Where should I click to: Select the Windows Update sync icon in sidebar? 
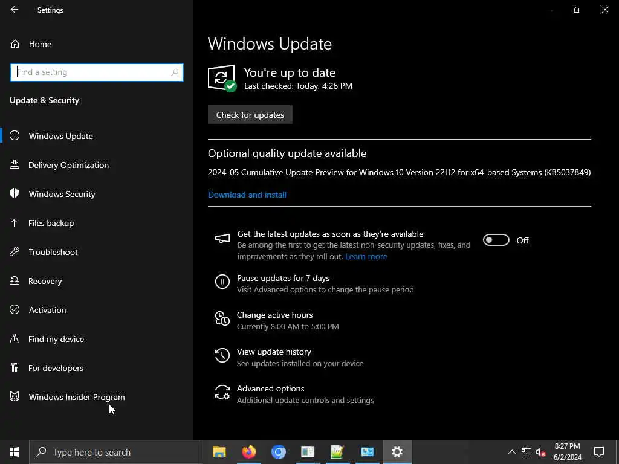15,136
